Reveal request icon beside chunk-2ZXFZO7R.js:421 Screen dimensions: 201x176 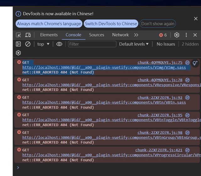point(187,150)
